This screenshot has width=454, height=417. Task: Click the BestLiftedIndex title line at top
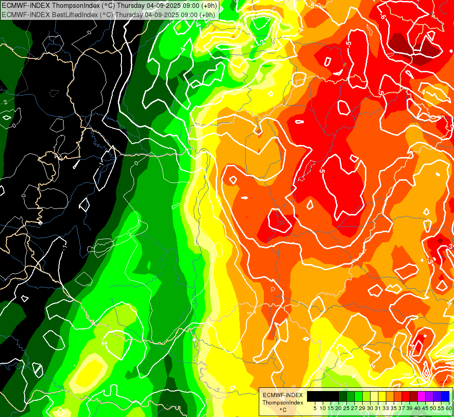pos(109,15)
